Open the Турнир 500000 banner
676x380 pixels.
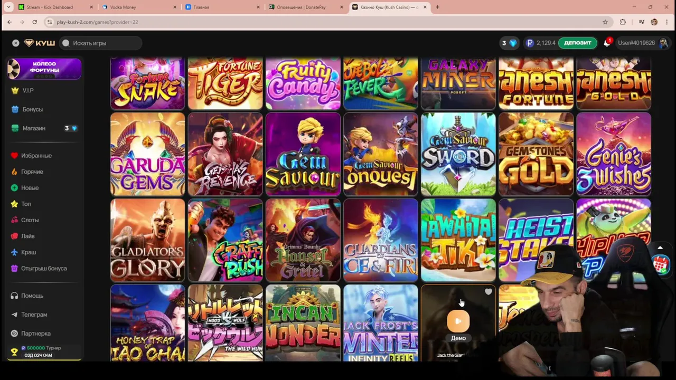point(44,352)
